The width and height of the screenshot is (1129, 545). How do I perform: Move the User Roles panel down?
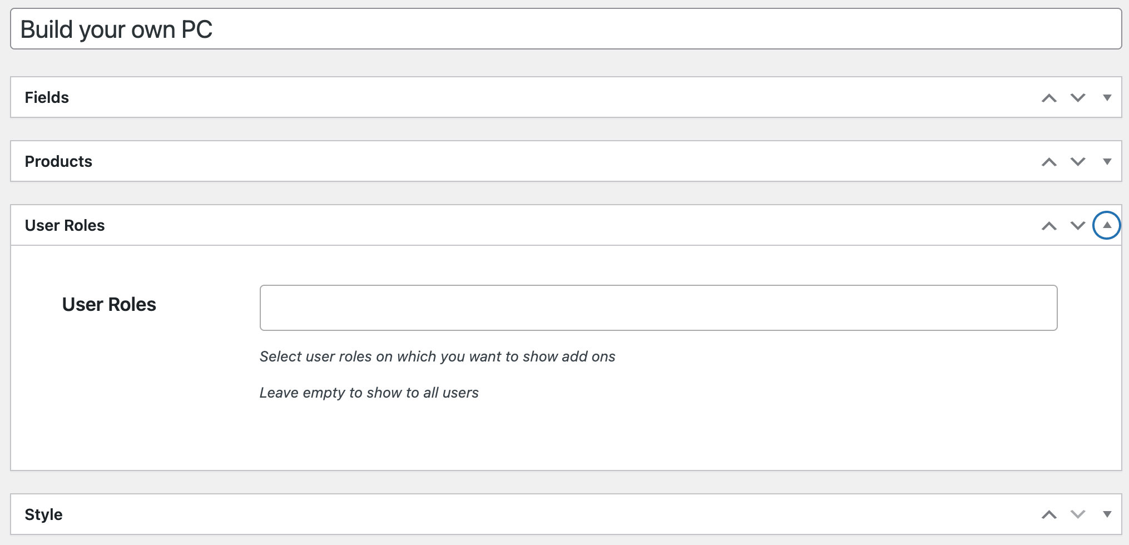(x=1077, y=225)
